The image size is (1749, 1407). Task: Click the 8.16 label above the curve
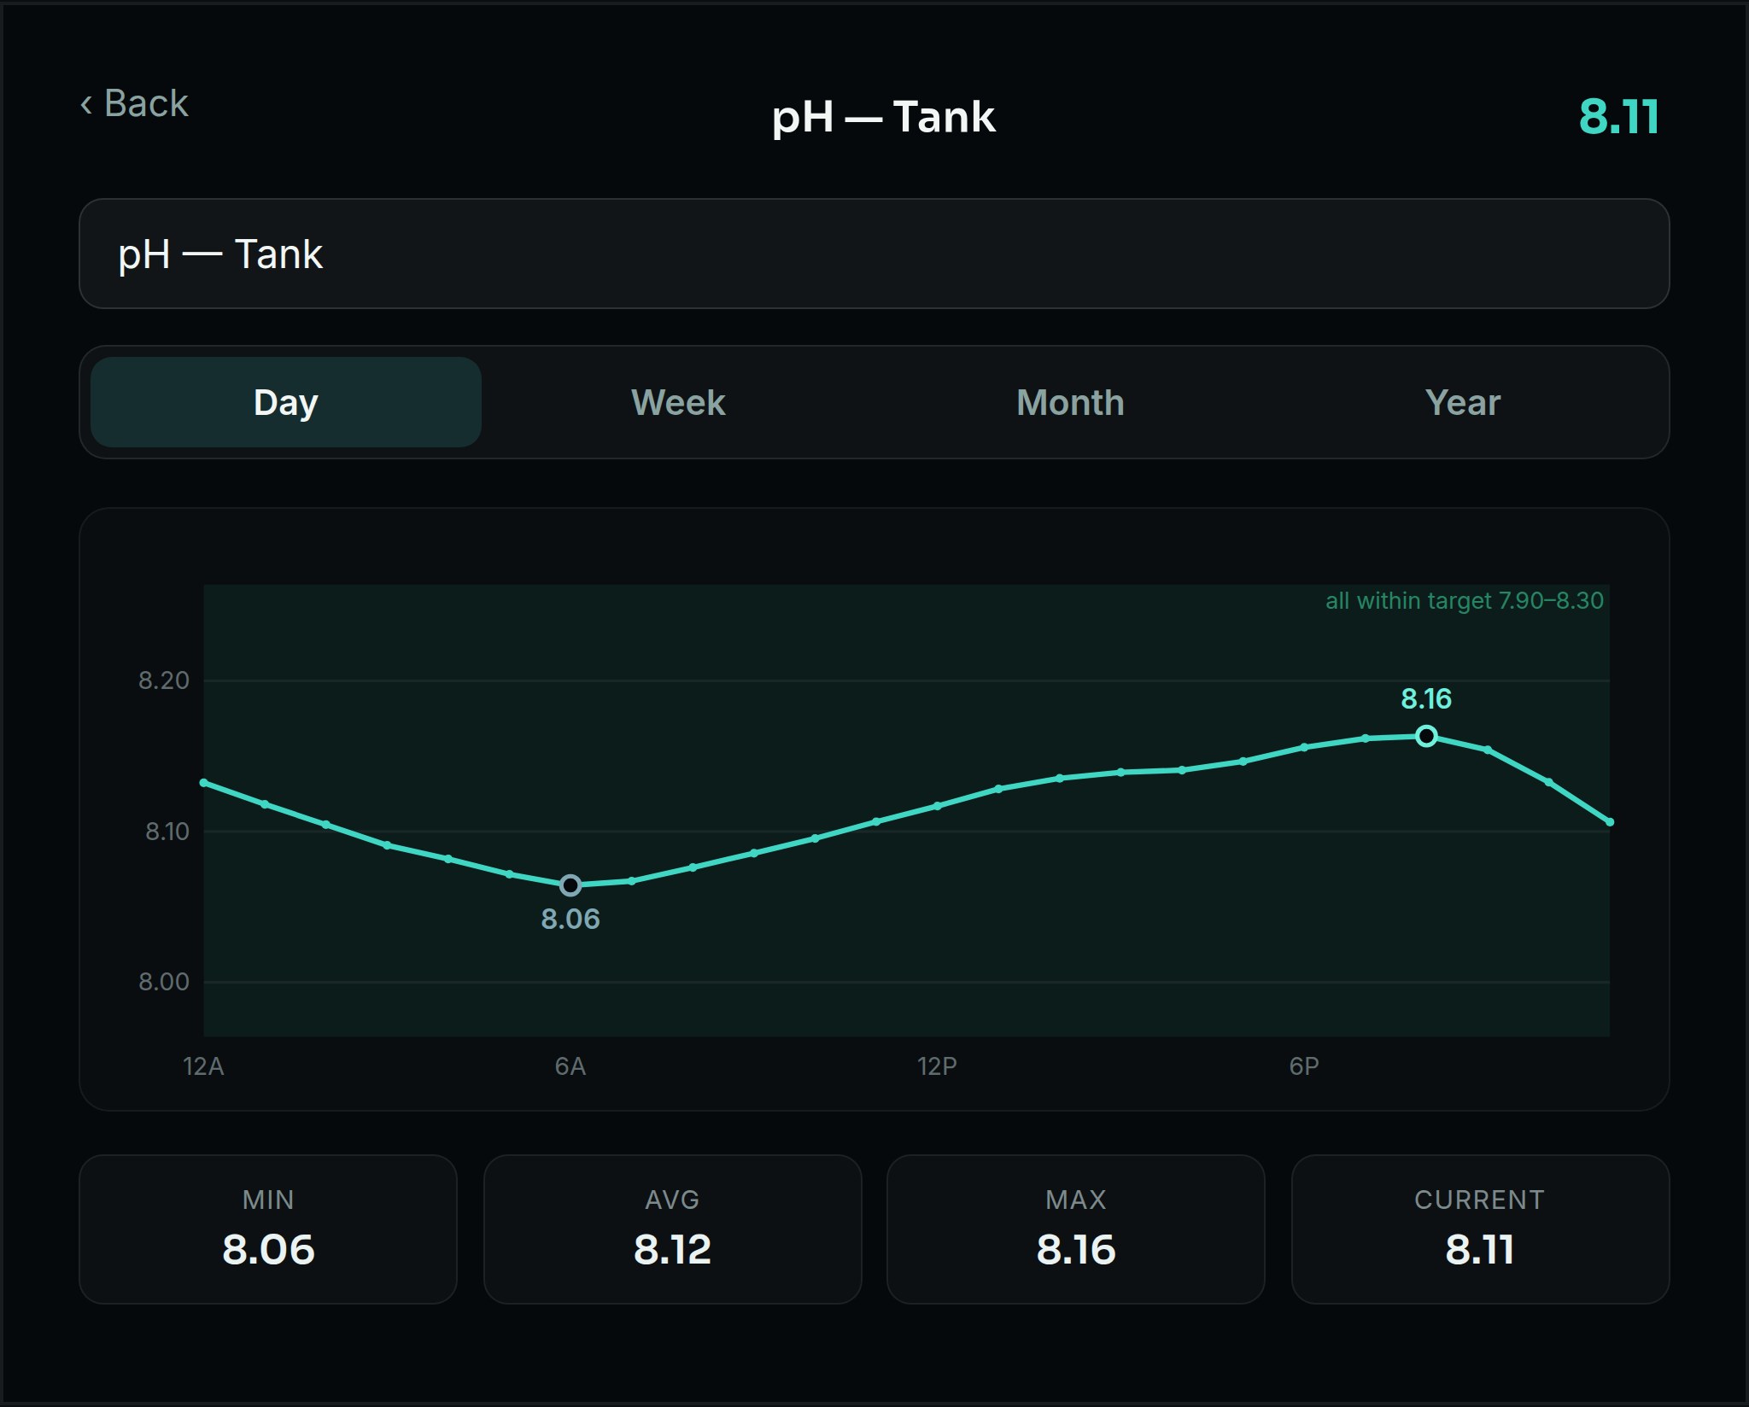[x=1426, y=699]
